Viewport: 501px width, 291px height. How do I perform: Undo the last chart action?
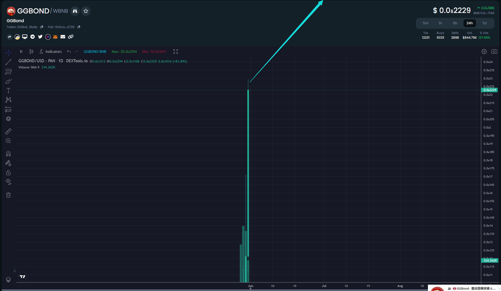tap(69, 52)
